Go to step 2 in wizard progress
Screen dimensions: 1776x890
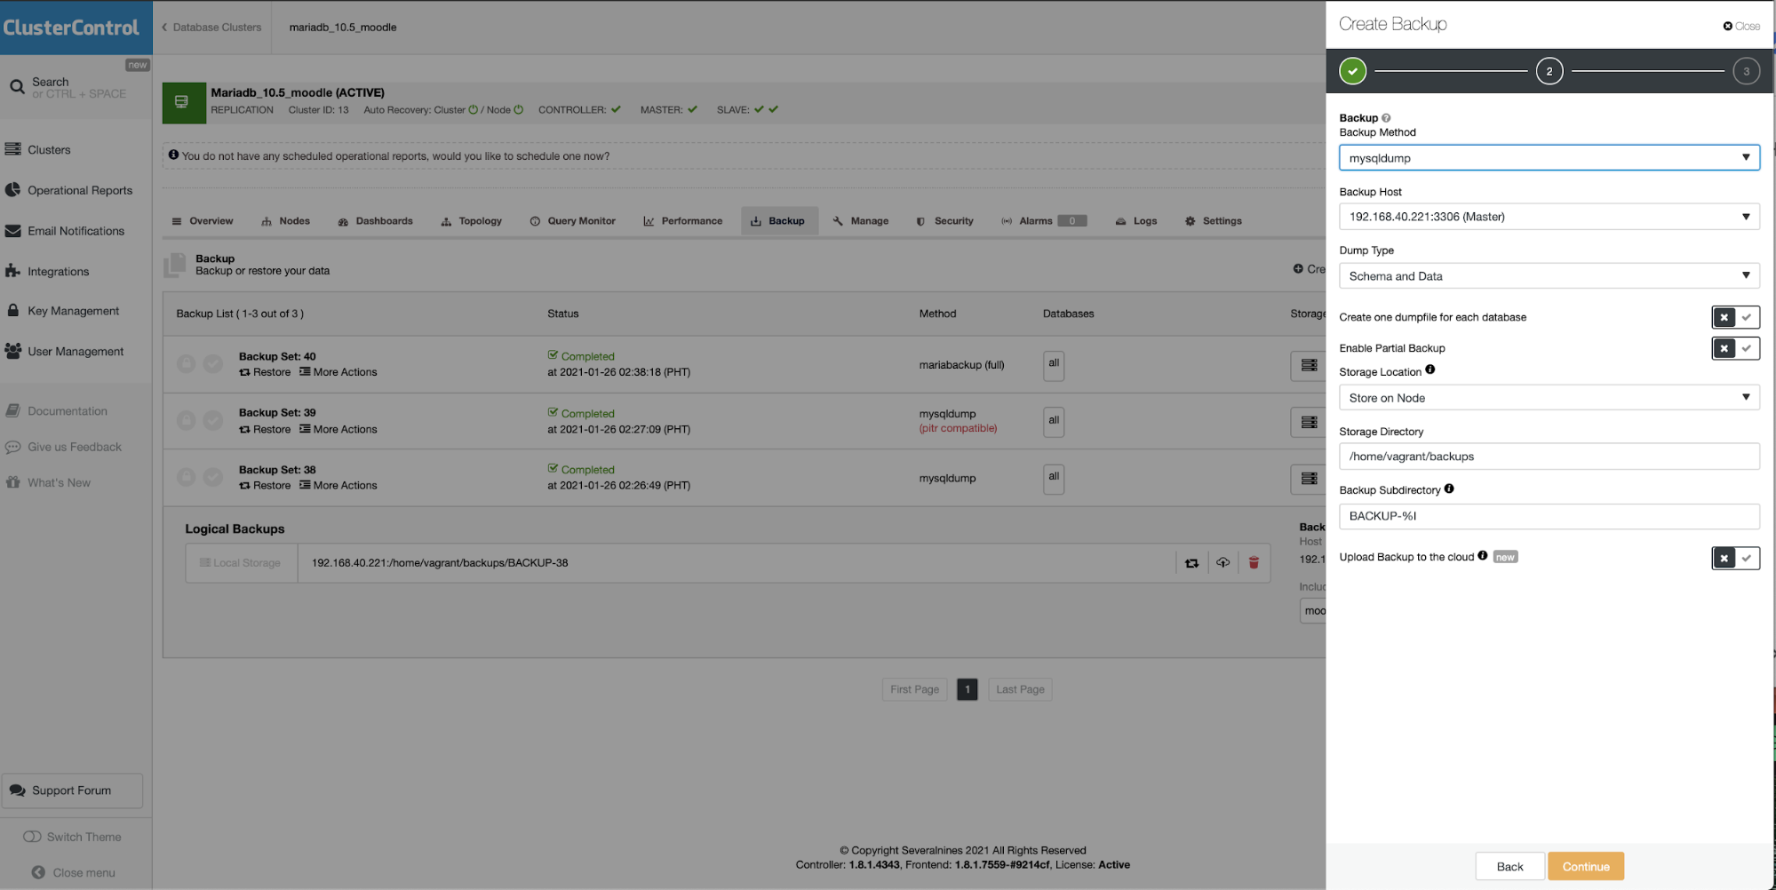coord(1549,71)
